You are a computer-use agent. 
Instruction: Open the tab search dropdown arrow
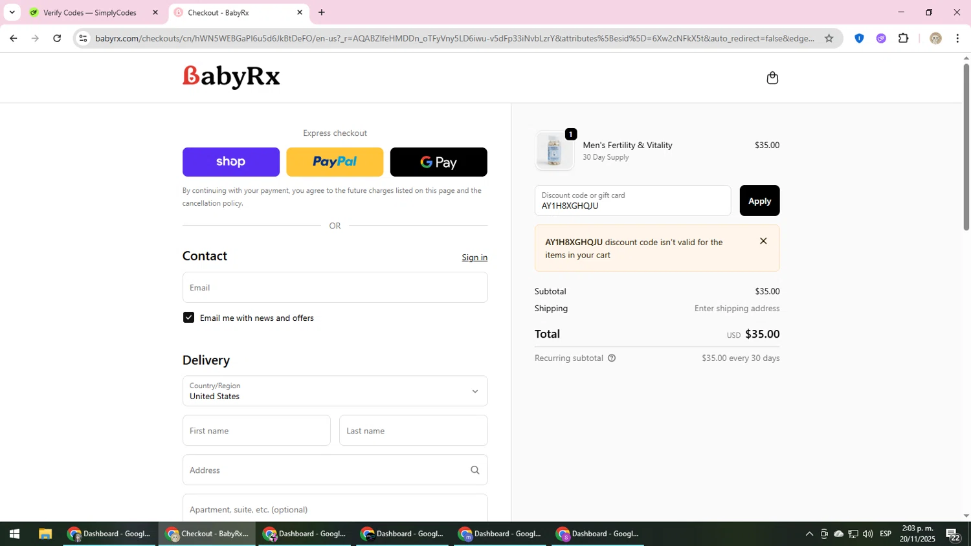point(12,12)
